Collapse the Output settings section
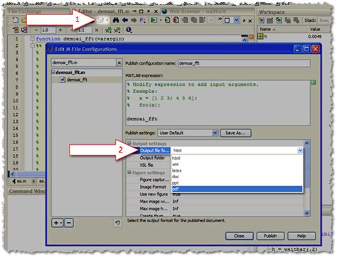Screen dimensions: 337x257 (129, 143)
